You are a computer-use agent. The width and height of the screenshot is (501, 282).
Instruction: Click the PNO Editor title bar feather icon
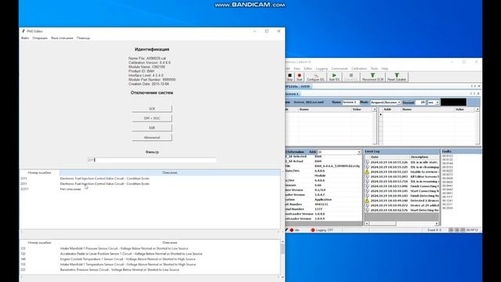click(x=23, y=31)
